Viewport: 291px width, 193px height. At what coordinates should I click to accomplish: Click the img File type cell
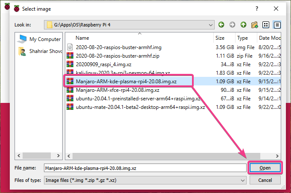coord(245,47)
